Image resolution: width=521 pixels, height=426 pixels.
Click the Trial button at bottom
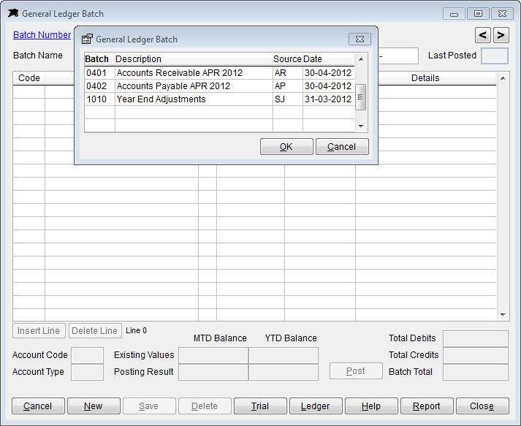click(260, 406)
